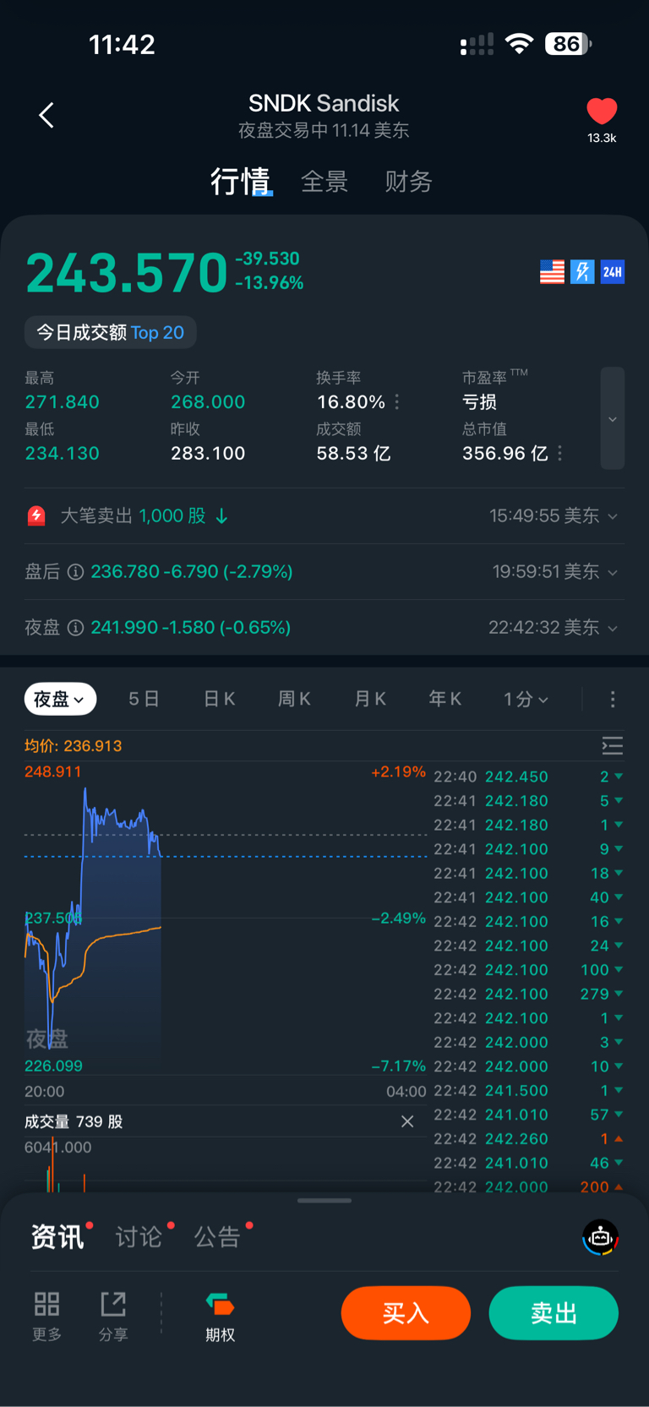Tap the 58.53 亿 turnover amount value
The image size is (649, 1407).
click(x=354, y=454)
